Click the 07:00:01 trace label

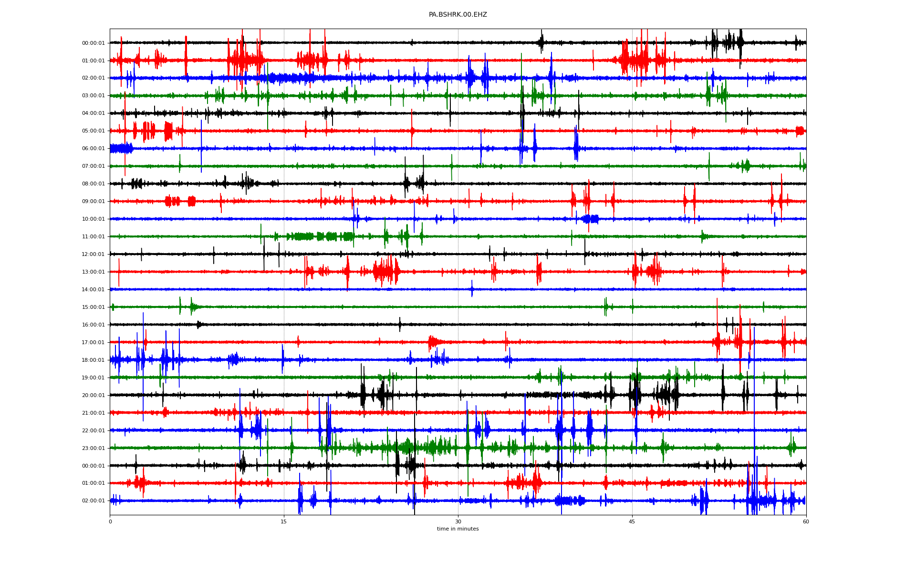coord(93,166)
